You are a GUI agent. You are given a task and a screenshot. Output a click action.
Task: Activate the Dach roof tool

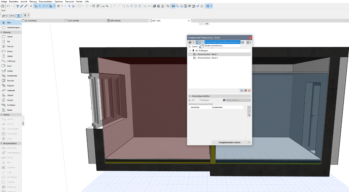(9, 66)
